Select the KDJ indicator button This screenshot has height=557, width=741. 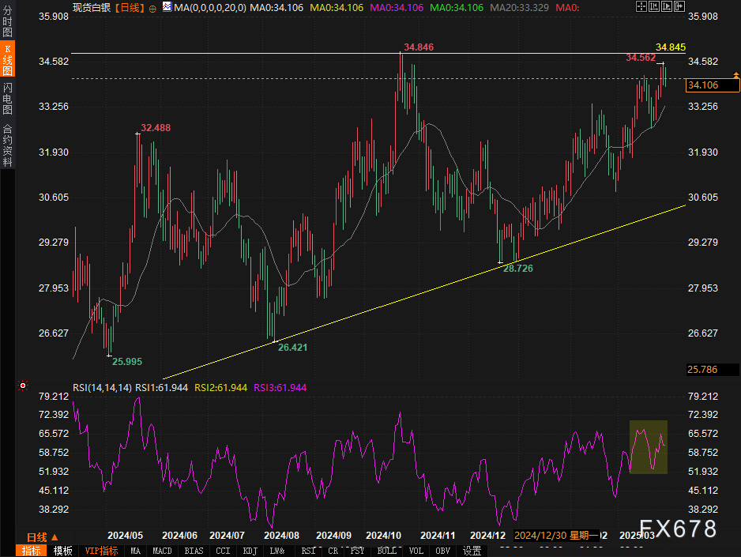[250, 551]
